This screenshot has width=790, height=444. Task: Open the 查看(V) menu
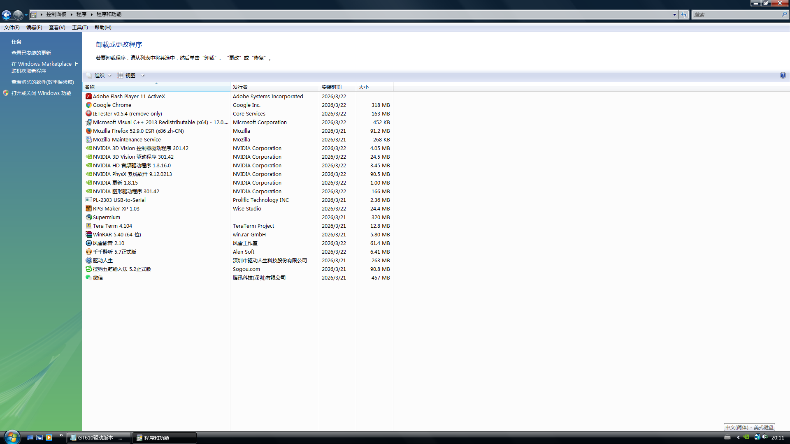tap(57, 28)
